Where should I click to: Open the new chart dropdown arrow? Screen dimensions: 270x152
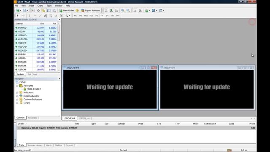pyautogui.click(x=21, y=11)
